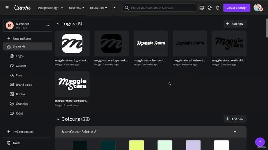Viewport: 268px width, 150px height.
Task: Expand the Megatron team switcher
Action: pos(47,26)
